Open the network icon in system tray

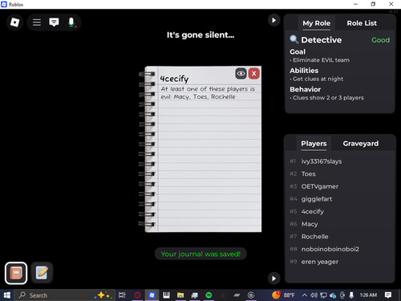(323, 295)
